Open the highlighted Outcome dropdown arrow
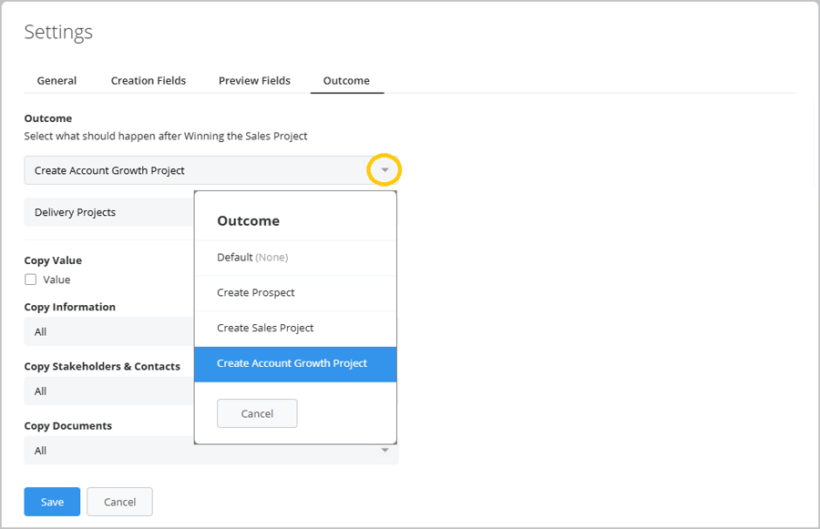The image size is (820, 529). pos(384,170)
